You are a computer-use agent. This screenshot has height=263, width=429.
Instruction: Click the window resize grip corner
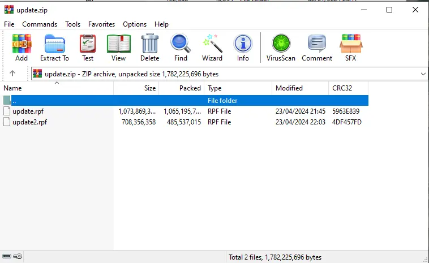point(426,260)
